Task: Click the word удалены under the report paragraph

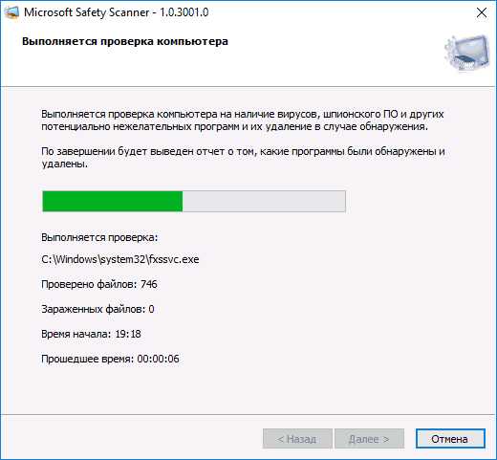Action: 64,164
